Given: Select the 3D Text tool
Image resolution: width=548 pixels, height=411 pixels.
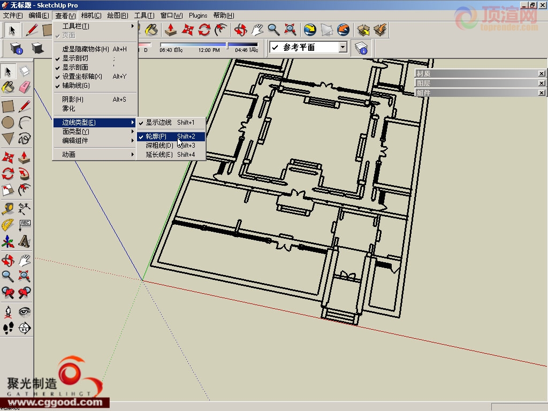Looking at the screenshot, I should coord(24,241).
